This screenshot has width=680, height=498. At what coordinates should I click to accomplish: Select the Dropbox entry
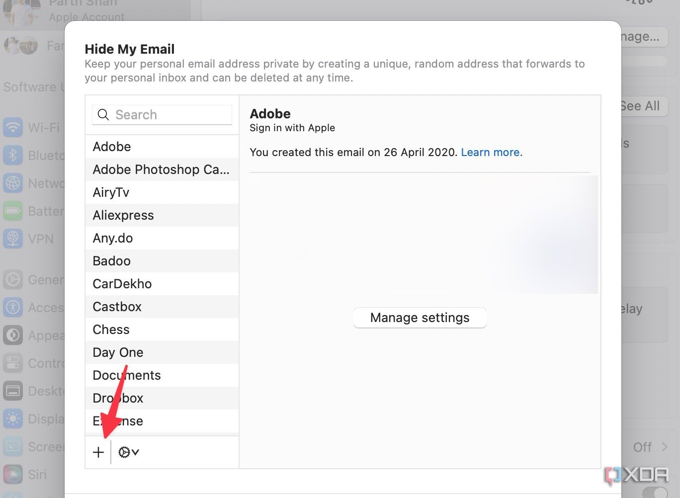162,398
